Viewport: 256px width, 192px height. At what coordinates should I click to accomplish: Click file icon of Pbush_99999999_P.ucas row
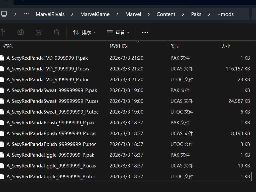tap(2, 133)
